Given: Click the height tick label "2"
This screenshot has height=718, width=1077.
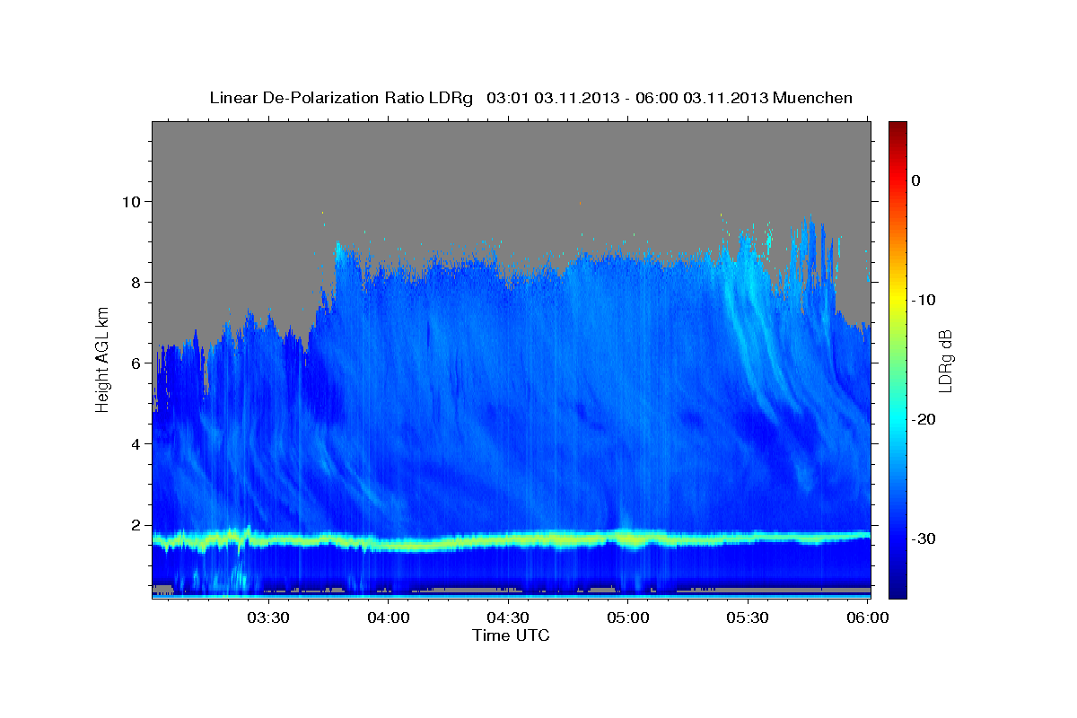Looking at the screenshot, I should (137, 525).
